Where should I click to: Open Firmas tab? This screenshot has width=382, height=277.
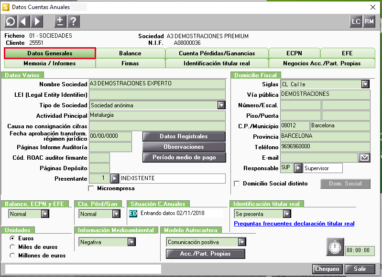[131, 63]
